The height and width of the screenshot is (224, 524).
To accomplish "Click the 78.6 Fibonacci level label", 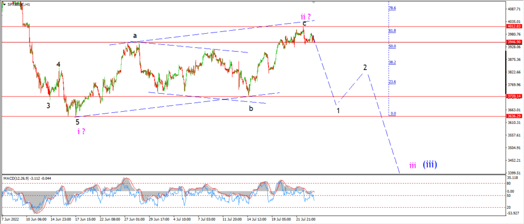I will tap(392, 8).
